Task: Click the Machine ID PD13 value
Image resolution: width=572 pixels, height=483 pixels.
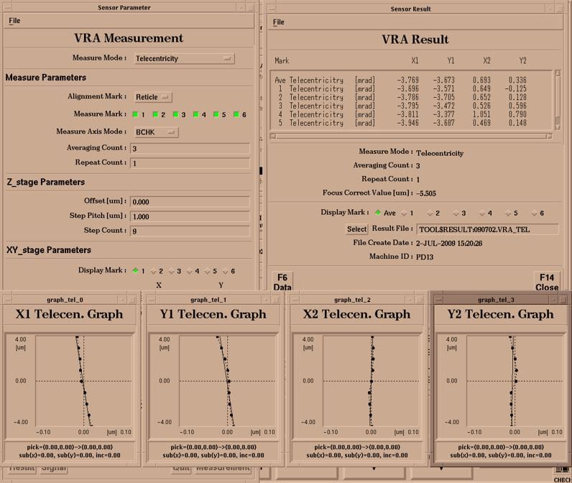Action: point(425,257)
